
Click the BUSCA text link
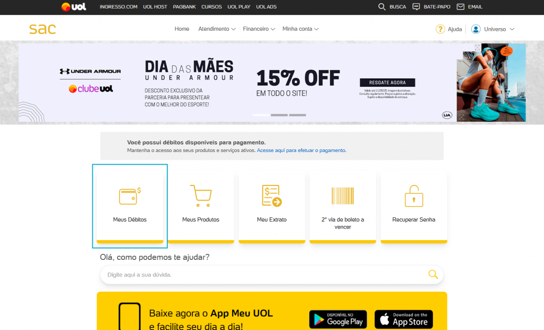pyautogui.click(x=397, y=7)
